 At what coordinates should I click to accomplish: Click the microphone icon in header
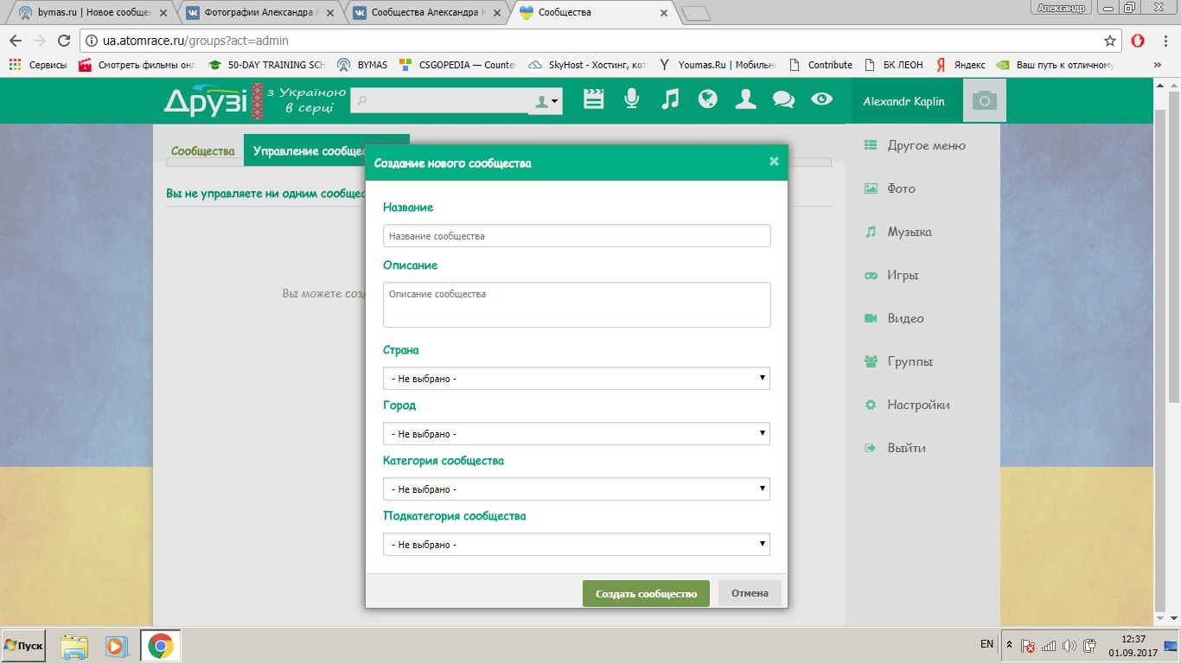(x=632, y=99)
